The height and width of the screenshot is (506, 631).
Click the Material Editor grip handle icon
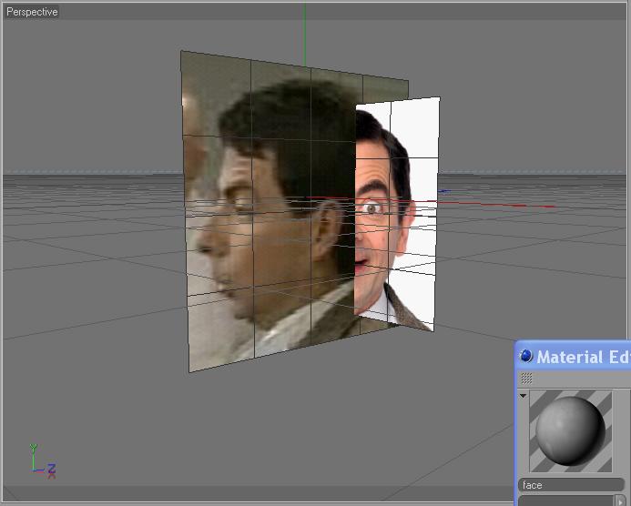click(526, 379)
